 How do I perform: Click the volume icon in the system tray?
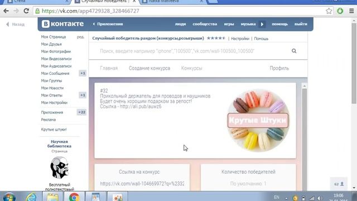(320, 198)
